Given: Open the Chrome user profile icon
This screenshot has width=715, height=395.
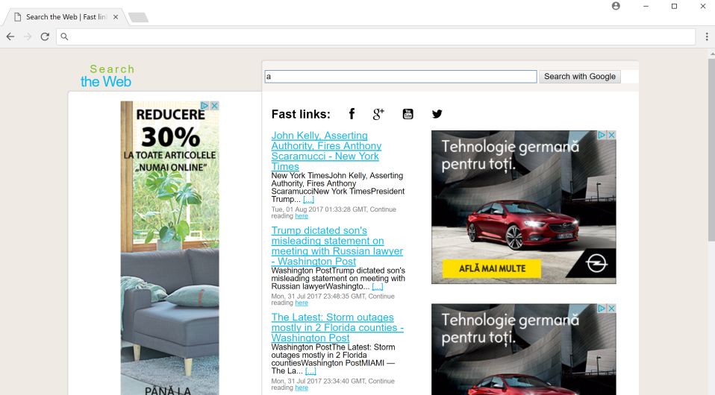Looking at the screenshot, I should pyautogui.click(x=616, y=6).
